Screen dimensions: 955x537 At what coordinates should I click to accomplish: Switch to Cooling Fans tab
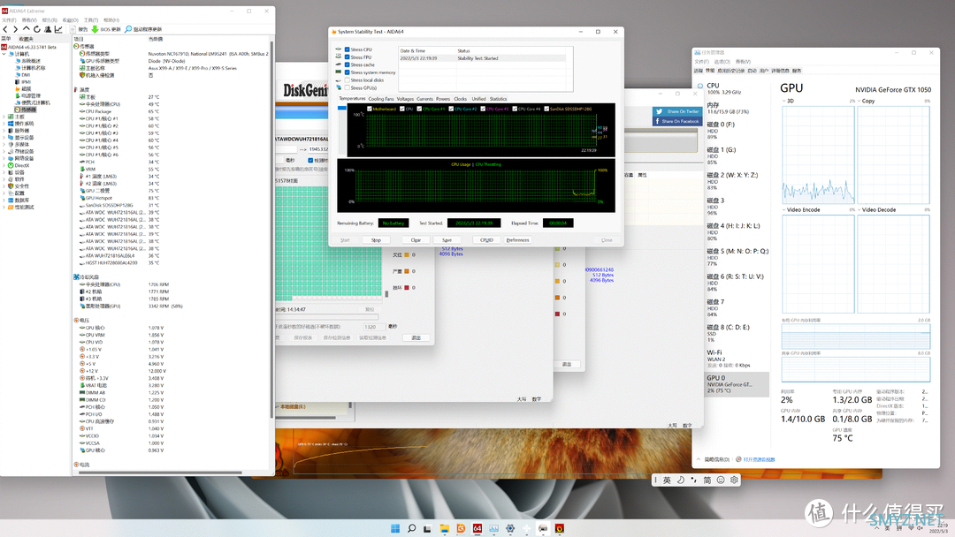380,99
